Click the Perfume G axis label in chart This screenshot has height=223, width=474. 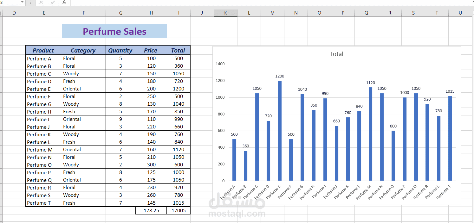pyautogui.click(x=295, y=192)
